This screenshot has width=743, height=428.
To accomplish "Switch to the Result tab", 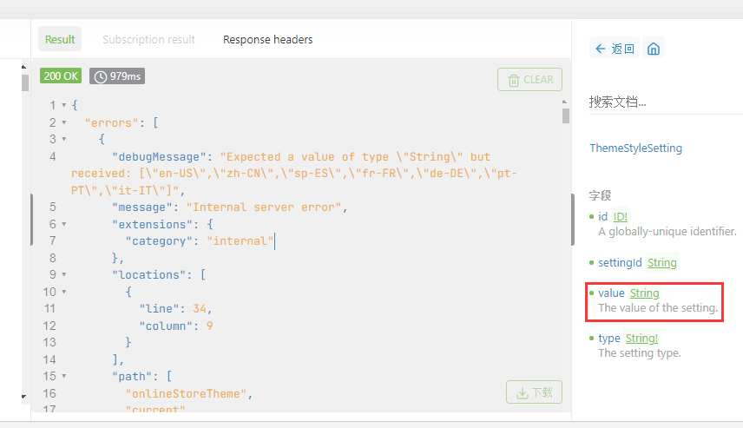I will coord(60,39).
